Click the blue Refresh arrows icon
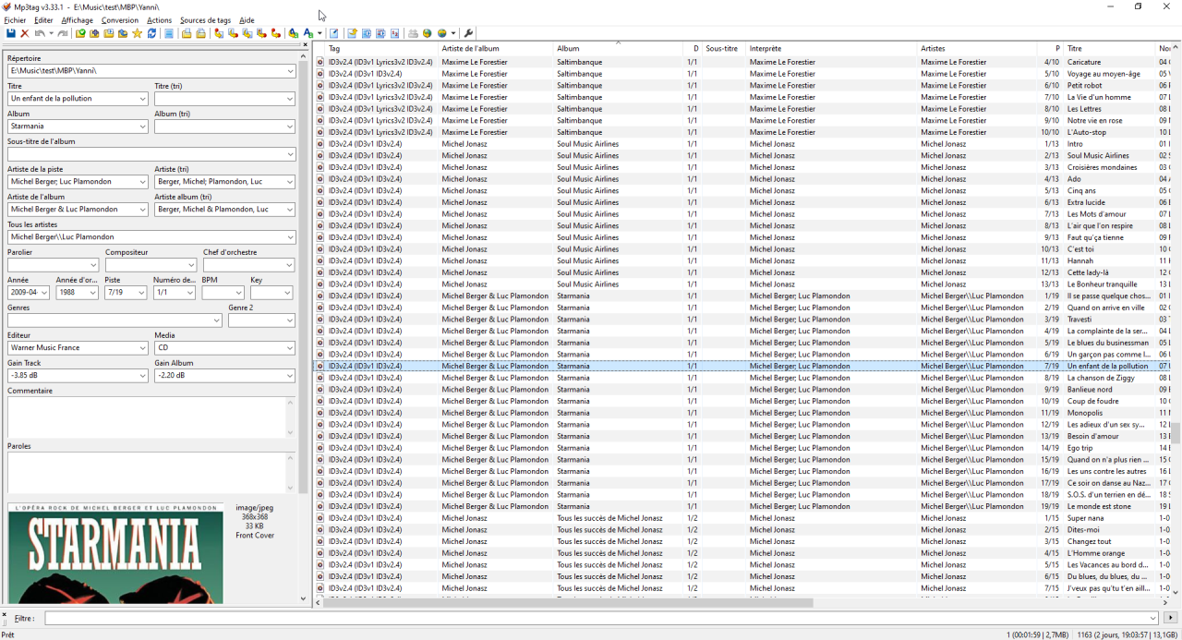This screenshot has width=1182, height=640. 152,34
